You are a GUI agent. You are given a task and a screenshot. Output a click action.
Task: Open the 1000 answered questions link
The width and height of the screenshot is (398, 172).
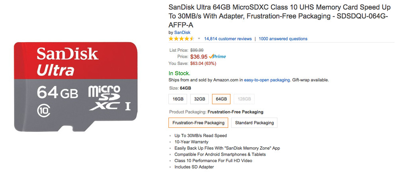tap(283, 39)
